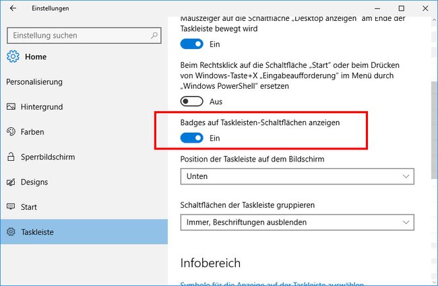438x286 pixels.
Task: Click chevron of Immer, Beschriftungen ausblenden
Action: 406,222
